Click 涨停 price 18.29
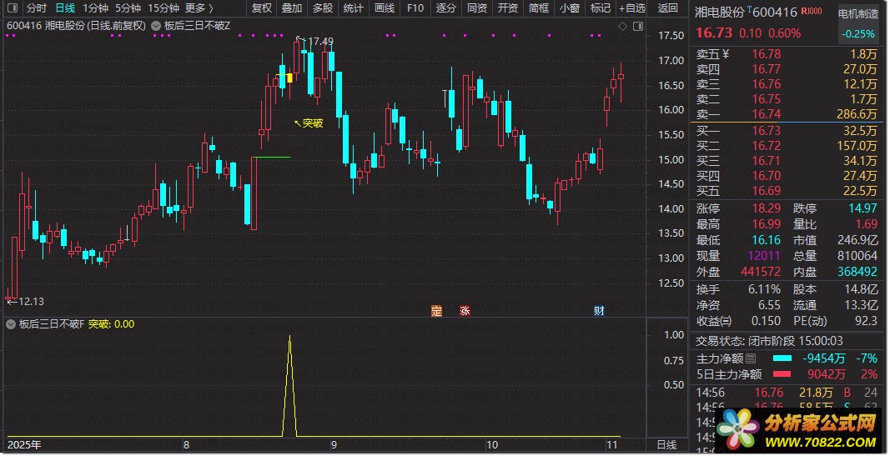This screenshot has width=890, height=456. click(x=767, y=208)
